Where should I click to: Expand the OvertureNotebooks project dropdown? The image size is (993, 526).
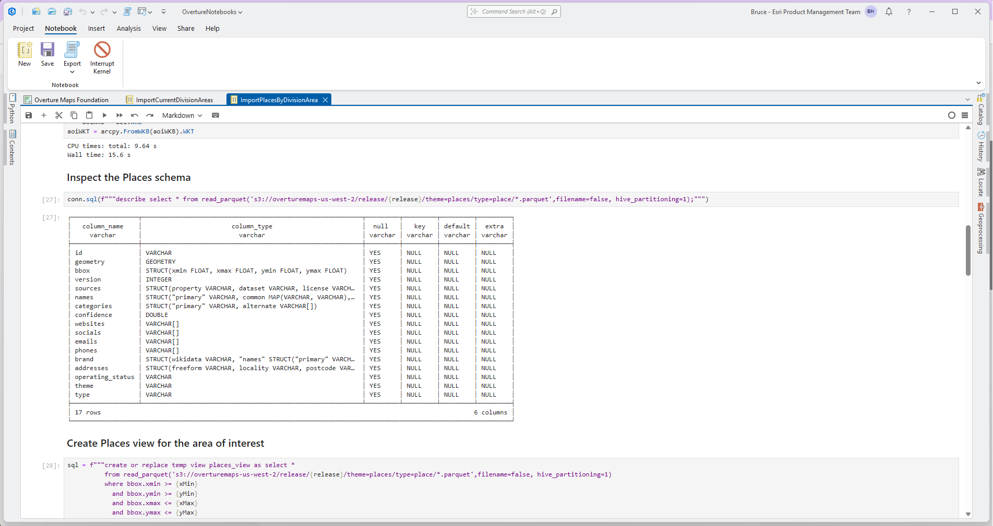[x=212, y=12]
